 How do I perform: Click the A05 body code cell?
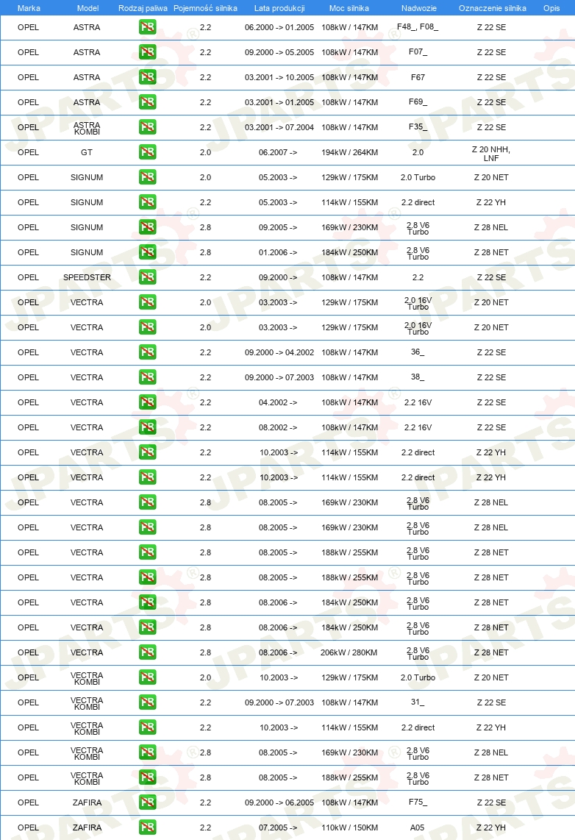[418, 827]
